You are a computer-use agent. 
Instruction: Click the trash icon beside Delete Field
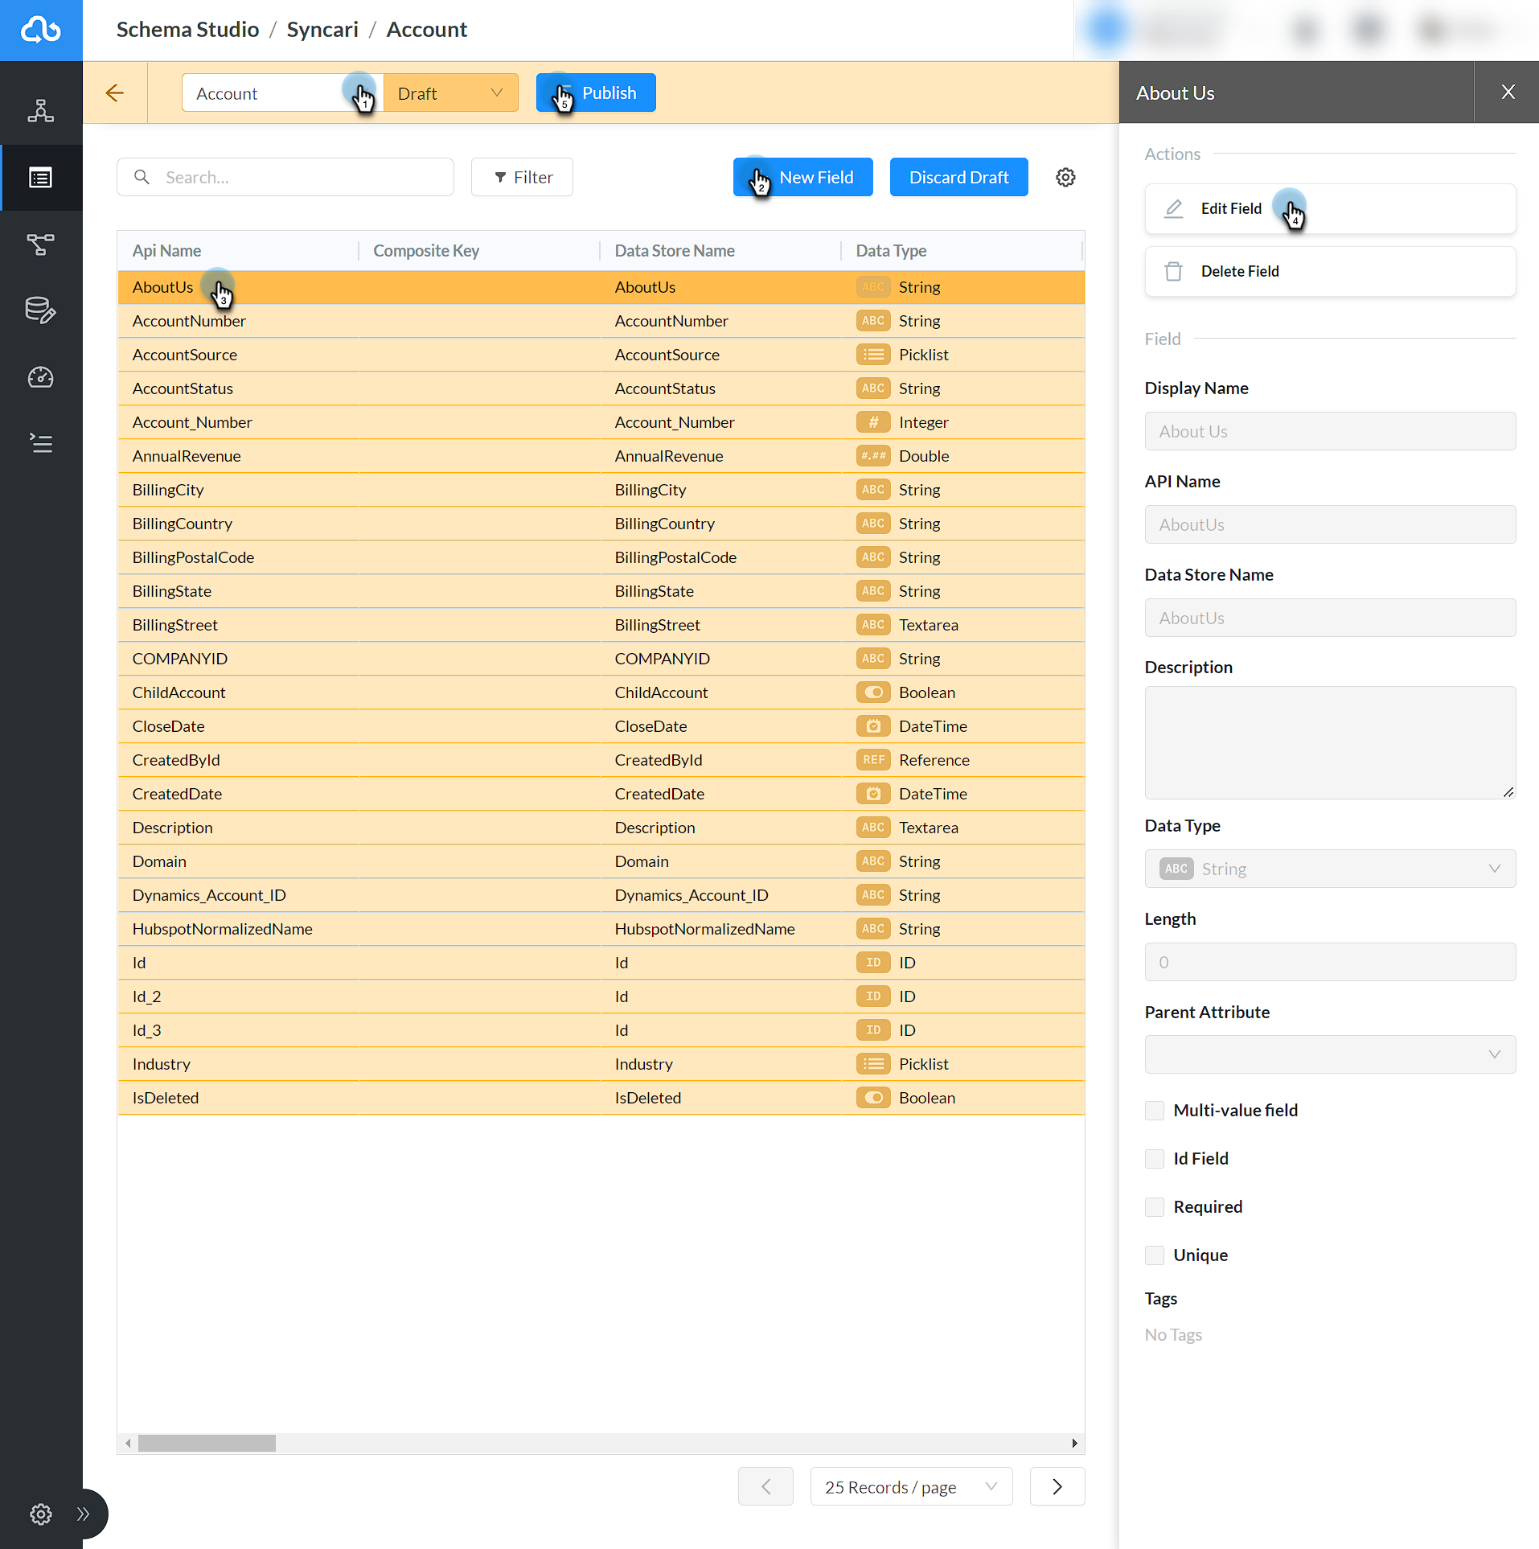(x=1174, y=271)
